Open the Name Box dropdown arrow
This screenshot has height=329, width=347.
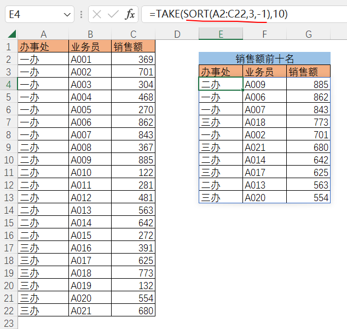pos(67,15)
